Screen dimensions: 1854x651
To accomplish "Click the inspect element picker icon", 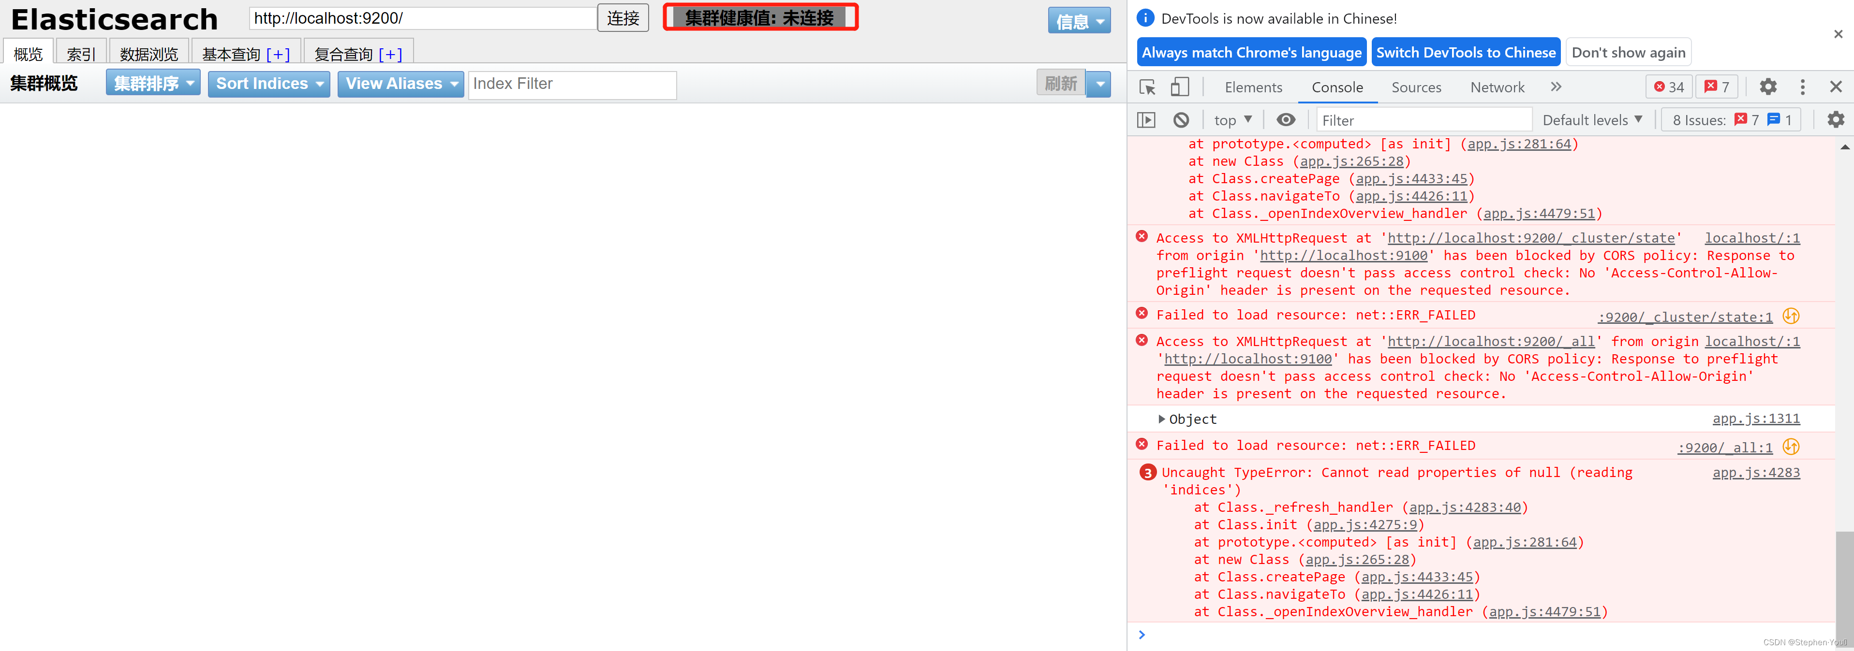I will click(1147, 87).
